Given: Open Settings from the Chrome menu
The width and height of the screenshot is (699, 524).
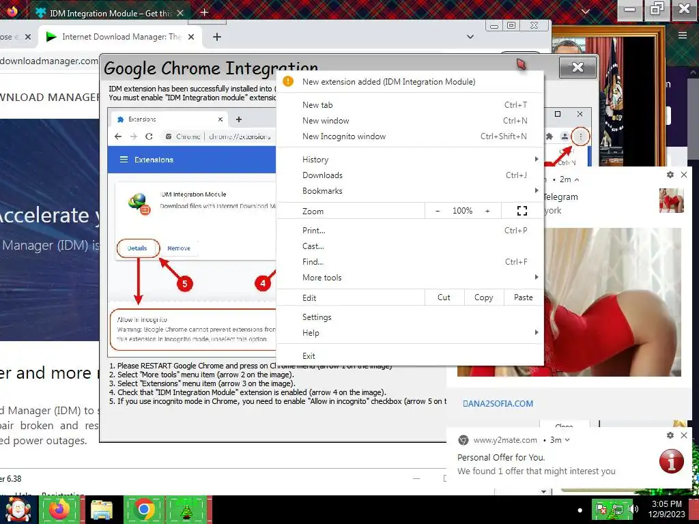Looking at the screenshot, I should (410, 317).
